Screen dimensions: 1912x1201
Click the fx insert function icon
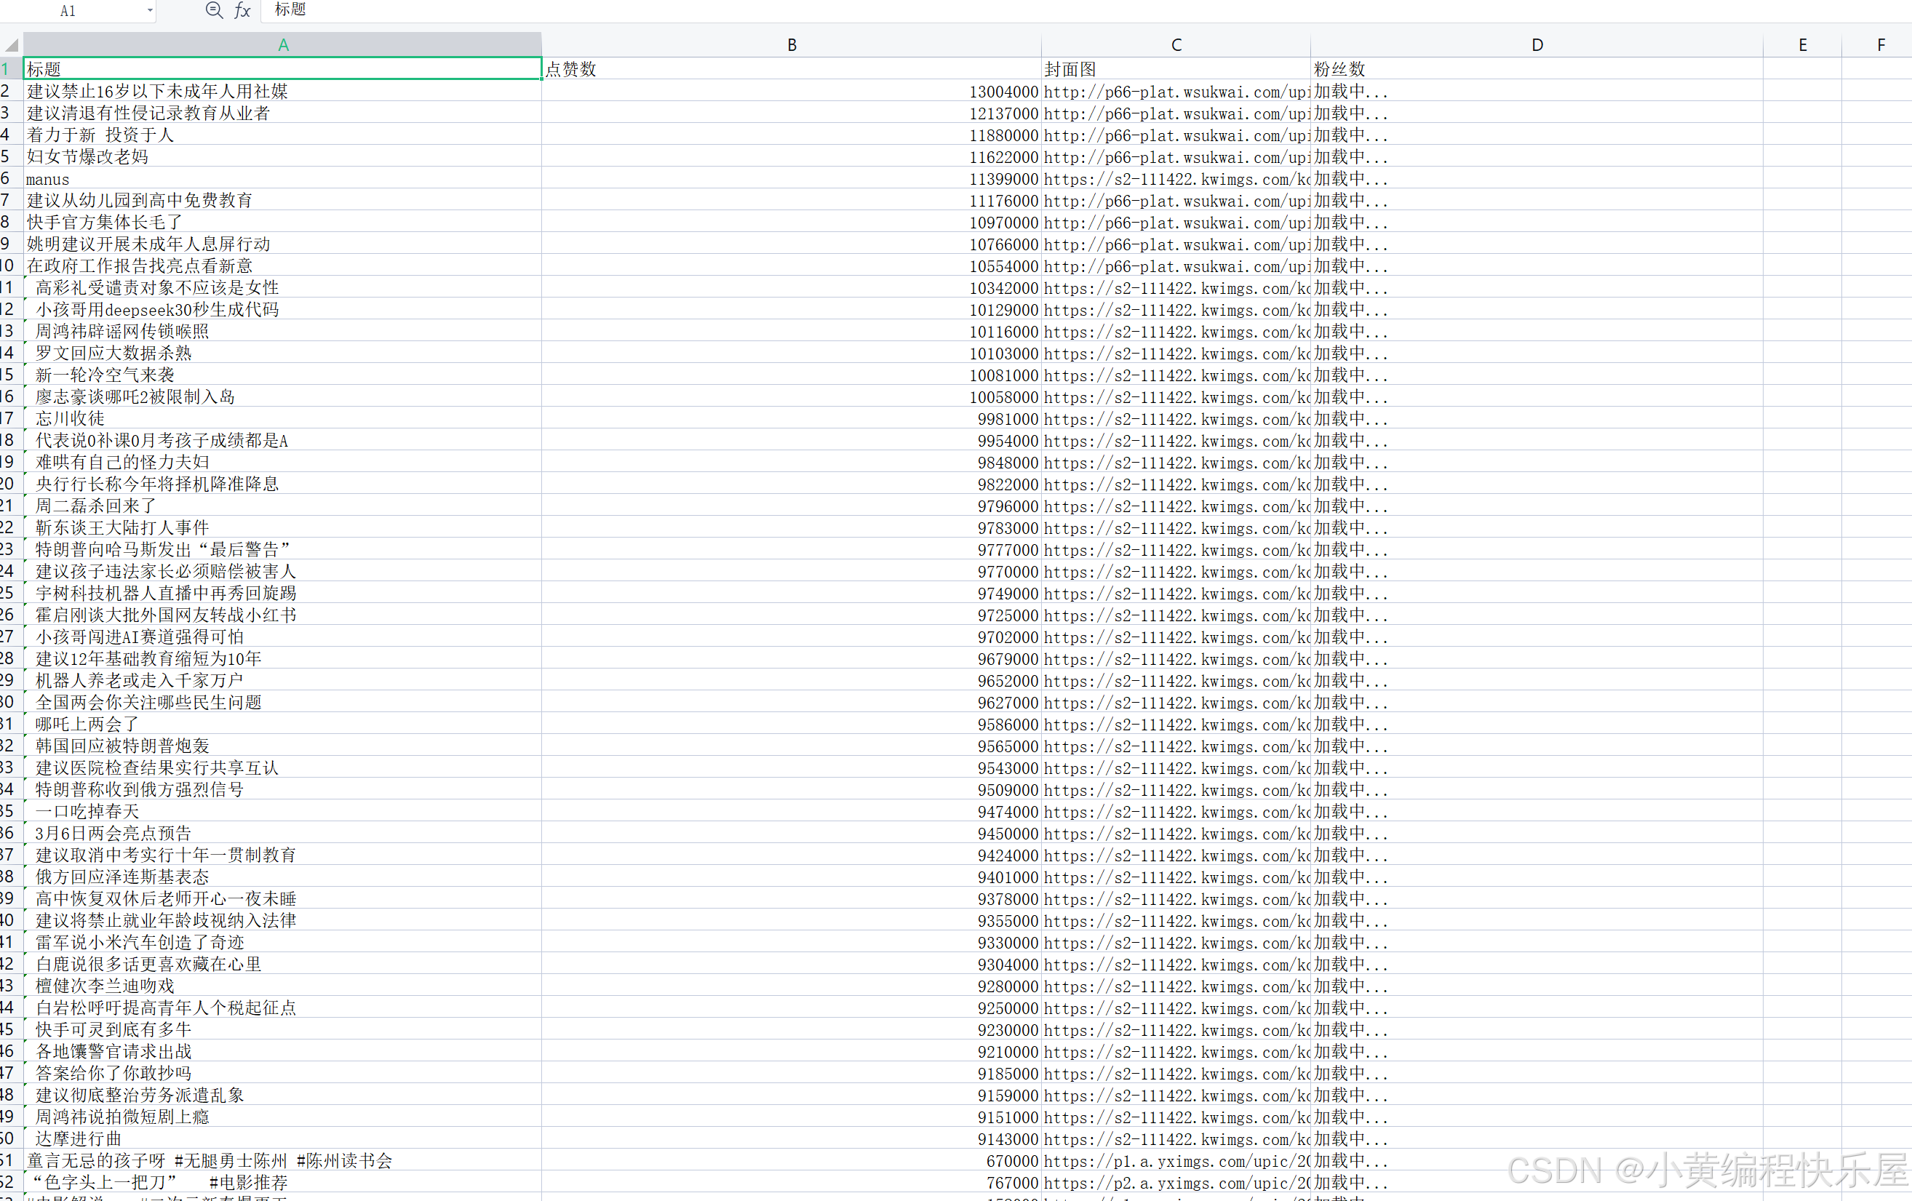242,10
